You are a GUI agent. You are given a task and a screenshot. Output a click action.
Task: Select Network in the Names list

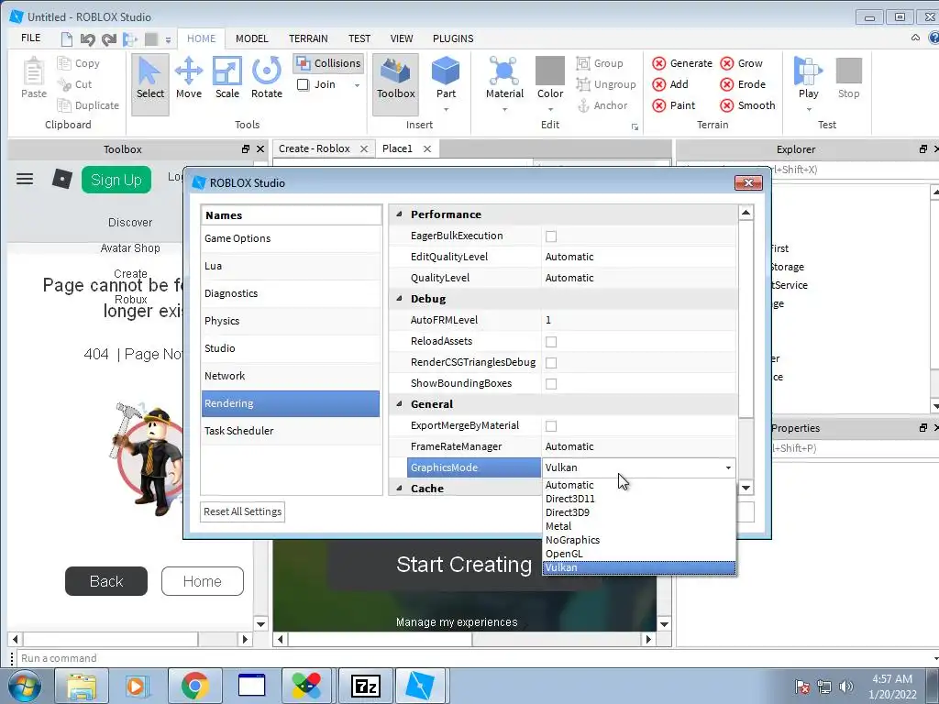(291, 376)
